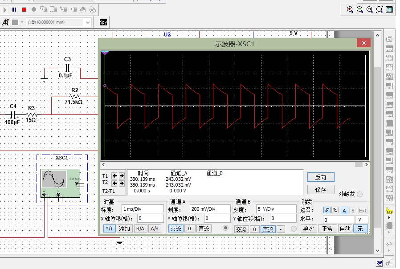This screenshot has height=269, width=400.
Task: Select falling edge trigger icon
Action: 335,210
